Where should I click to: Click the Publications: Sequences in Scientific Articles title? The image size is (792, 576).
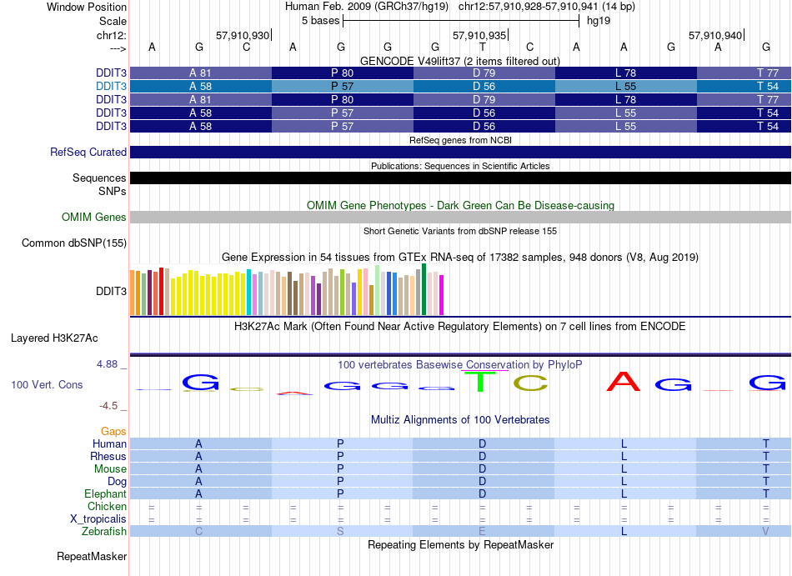coord(460,166)
